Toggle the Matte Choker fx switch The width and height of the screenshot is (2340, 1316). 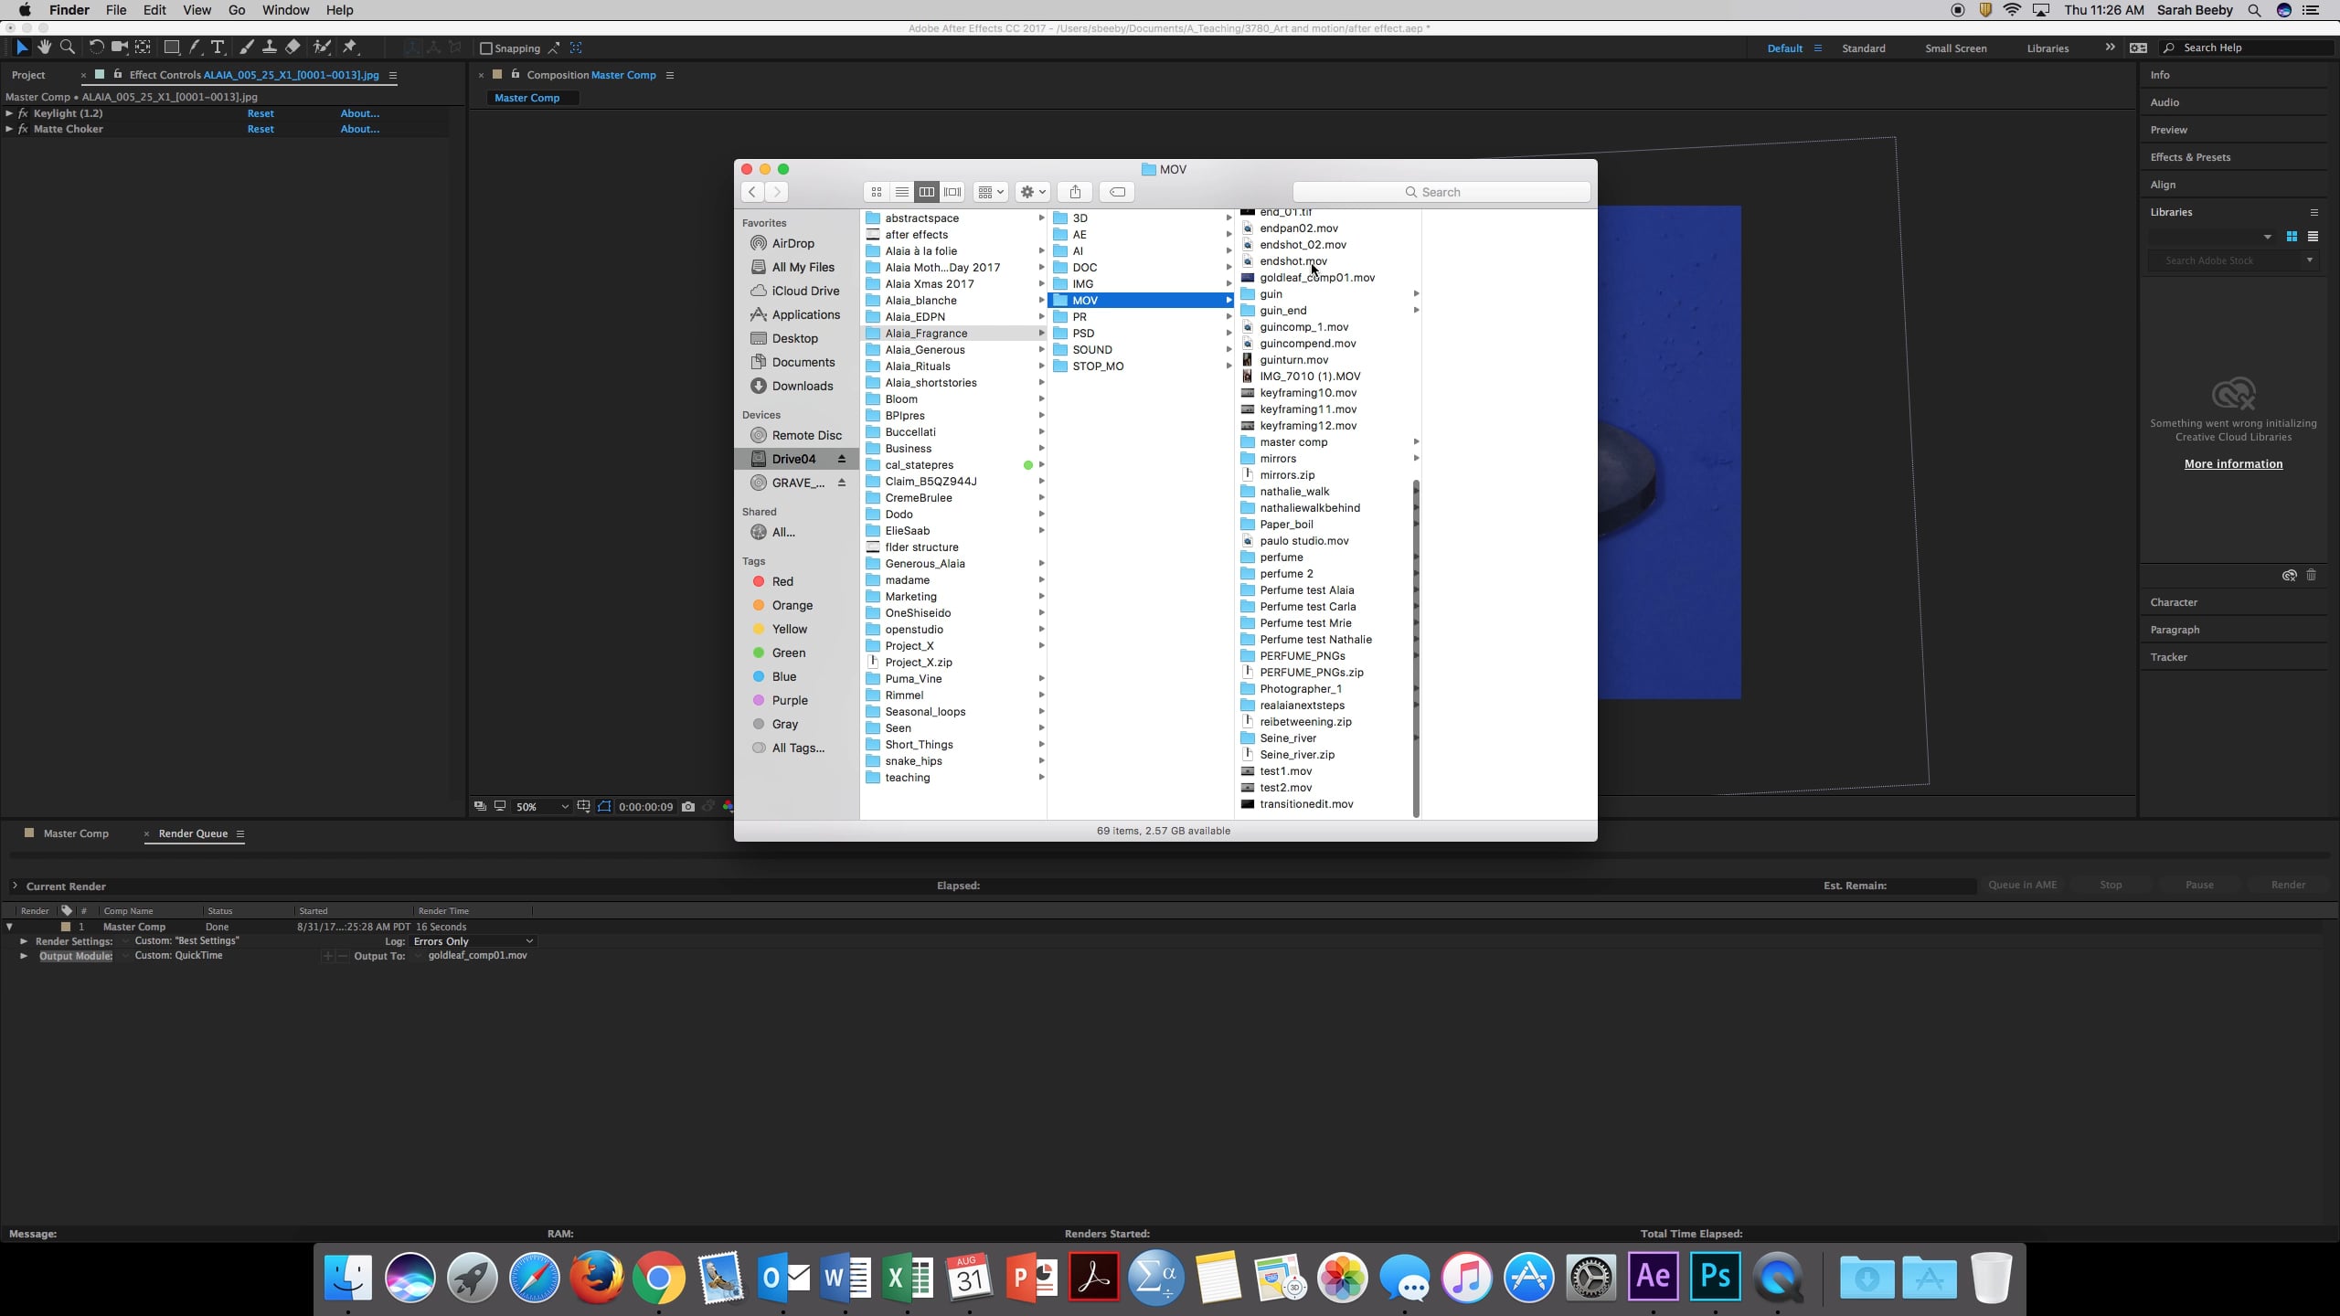23,129
